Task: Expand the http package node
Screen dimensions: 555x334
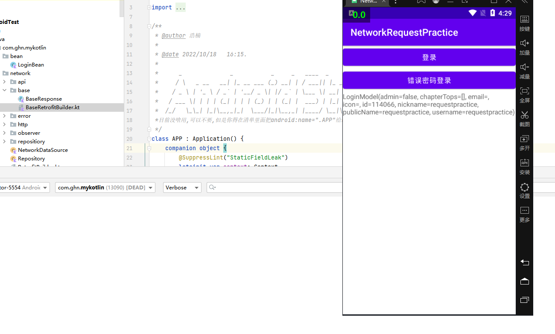Action: coord(4,125)
